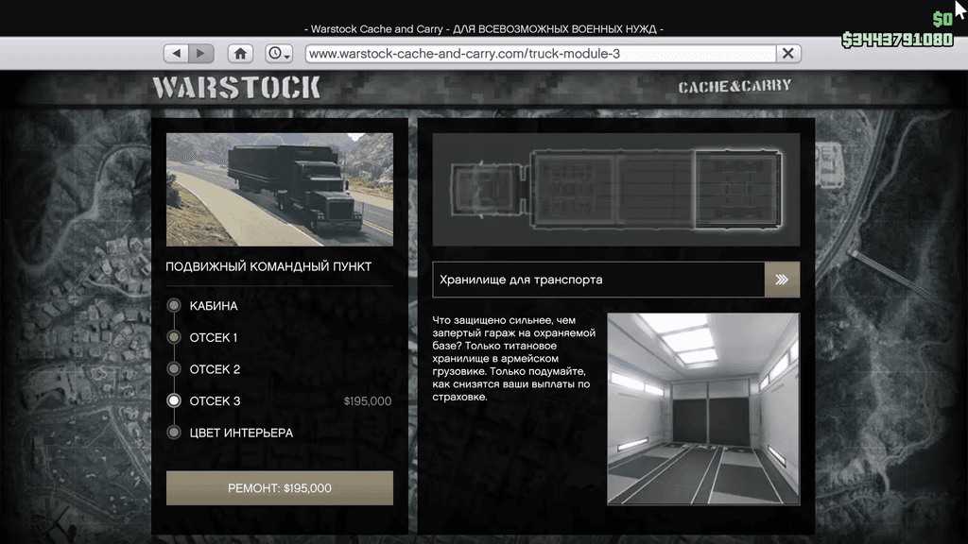Click the Warstock Cache and Carry page title
The height and width of the screenshot is (544, 968).
[484, 29]
